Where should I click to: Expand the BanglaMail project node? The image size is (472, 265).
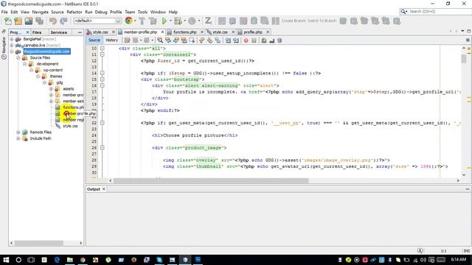coord(12,39)
